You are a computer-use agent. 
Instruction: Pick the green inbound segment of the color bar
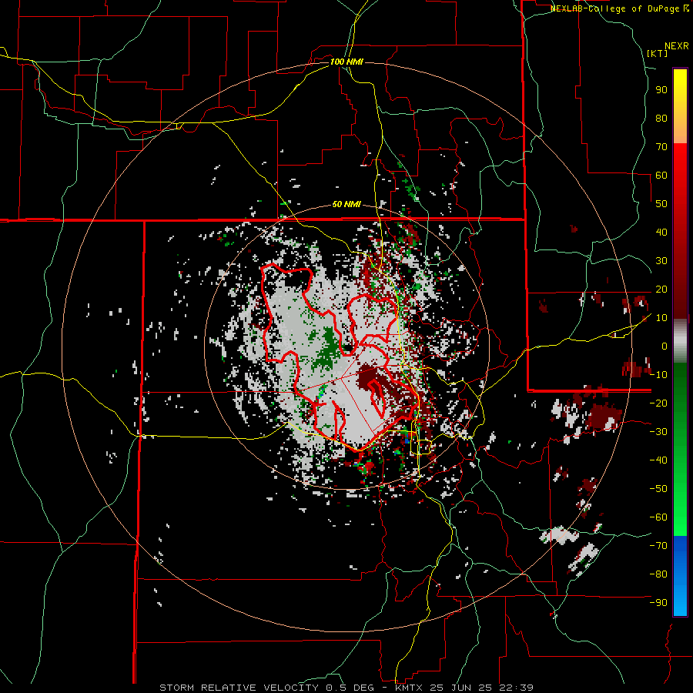(680, 449)
